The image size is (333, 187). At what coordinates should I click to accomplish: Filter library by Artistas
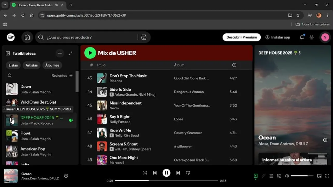pos(32,65)
